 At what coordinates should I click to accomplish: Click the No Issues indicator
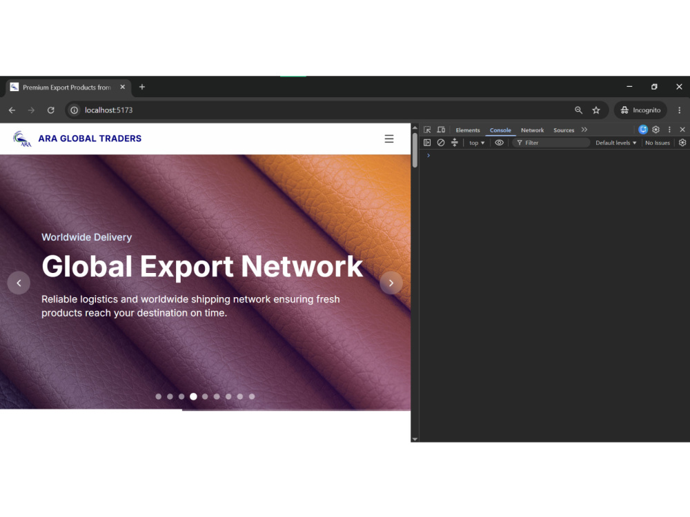[658, 143]
